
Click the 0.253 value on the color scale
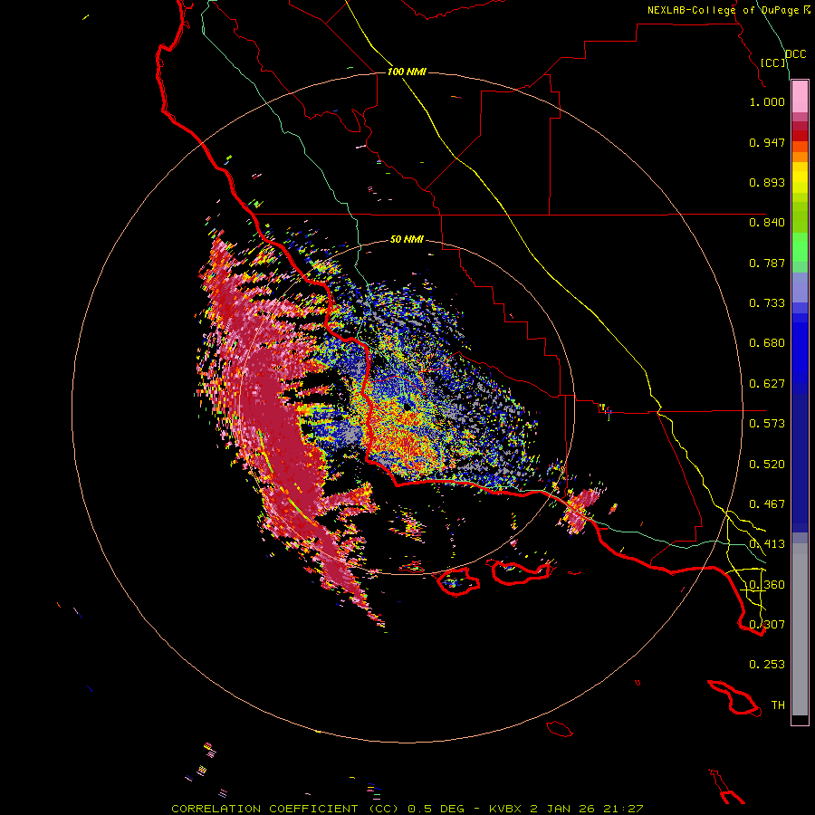[767, 665]
